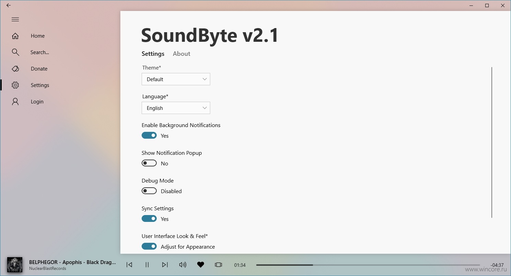Click the settings page vertical scrollbar
This screenshot has height=276, width=511.
point(492,142)
